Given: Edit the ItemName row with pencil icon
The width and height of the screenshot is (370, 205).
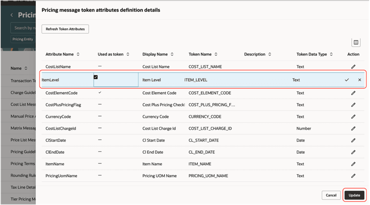Looking at the screenshot, I should (x=353, y=164).
